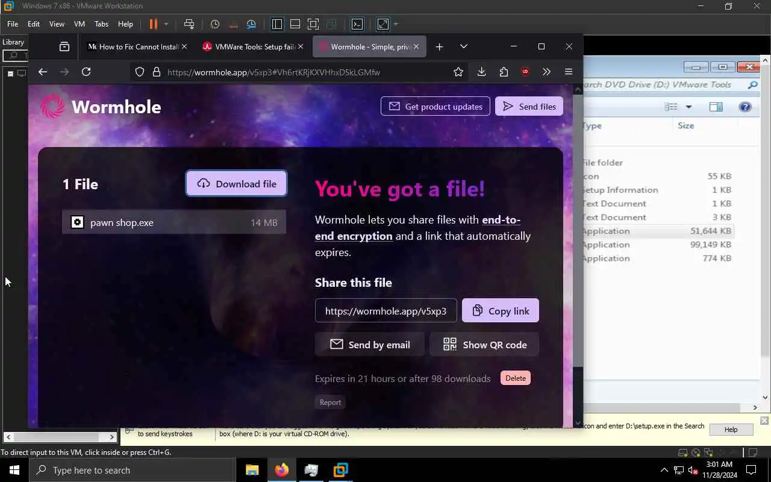Click the share link text field
The width and height of the screenshot is (771, 482).
(x=385, y=311)
